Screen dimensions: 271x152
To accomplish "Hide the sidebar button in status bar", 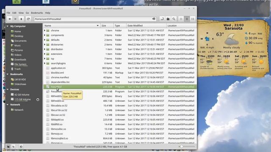I will click(x=21, y=147).
